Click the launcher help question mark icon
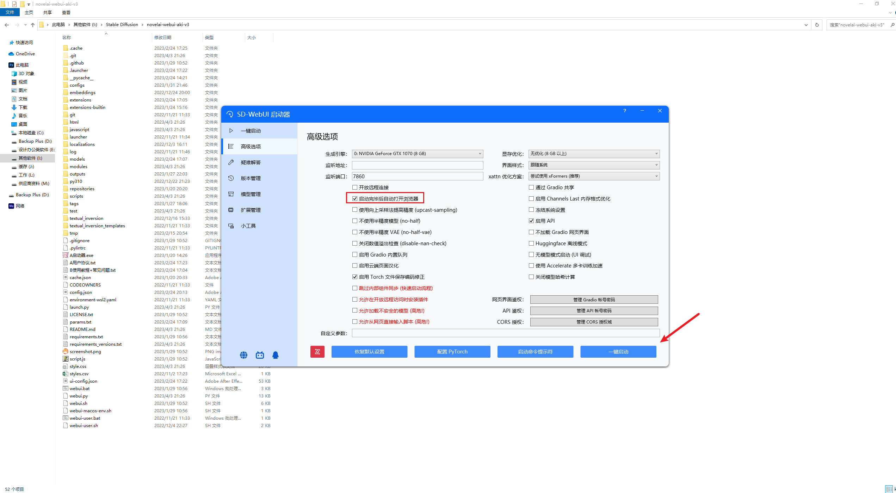896x493 pixels. pyautogui.click(x=625, y=111)
